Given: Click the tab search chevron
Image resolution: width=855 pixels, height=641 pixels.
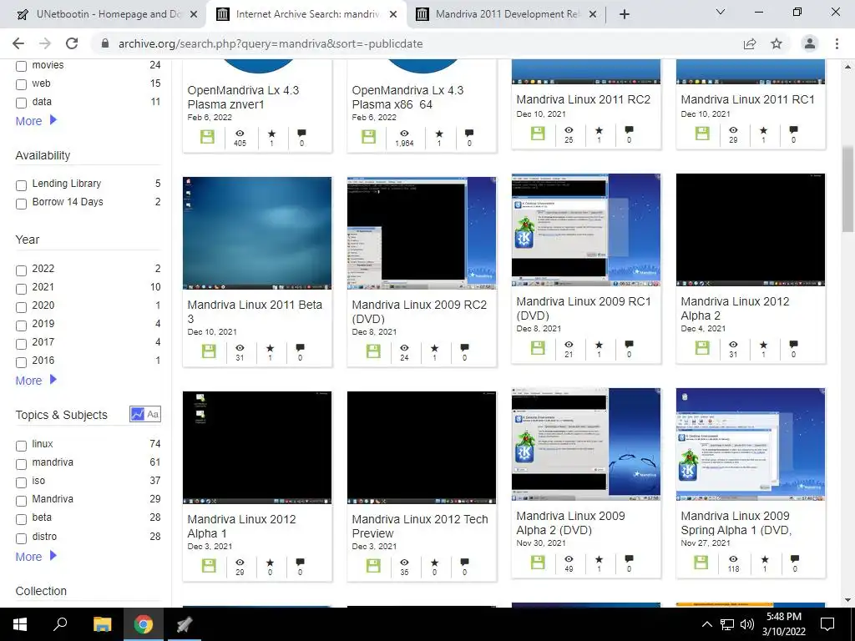Looking at the screenshot, I should (721, 12).
